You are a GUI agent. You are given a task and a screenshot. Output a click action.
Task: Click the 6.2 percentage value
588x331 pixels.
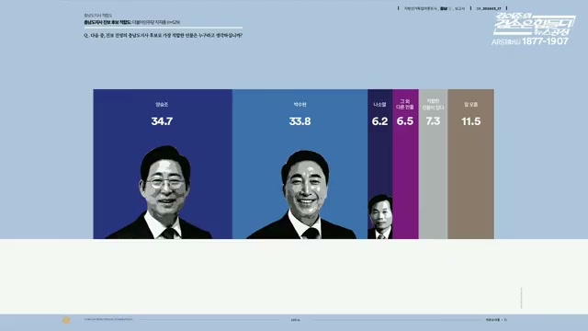pos(379,121)
